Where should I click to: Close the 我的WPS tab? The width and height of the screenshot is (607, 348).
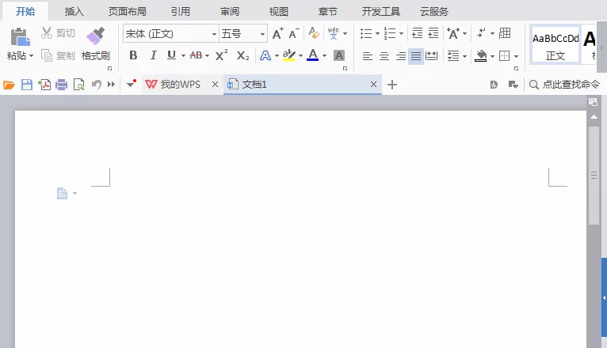216,84
